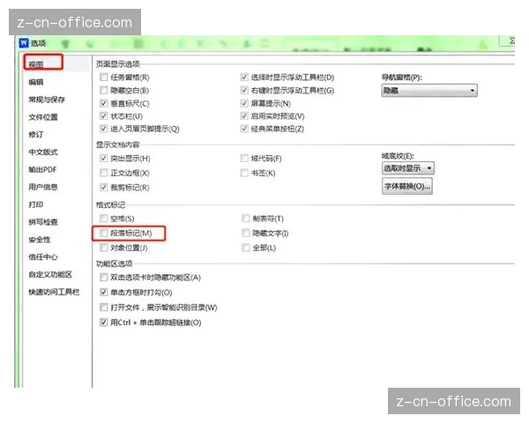Select 用户信息 in the sidebar
The width and height of the screenshot is (529, 423).
click(43, 187)
